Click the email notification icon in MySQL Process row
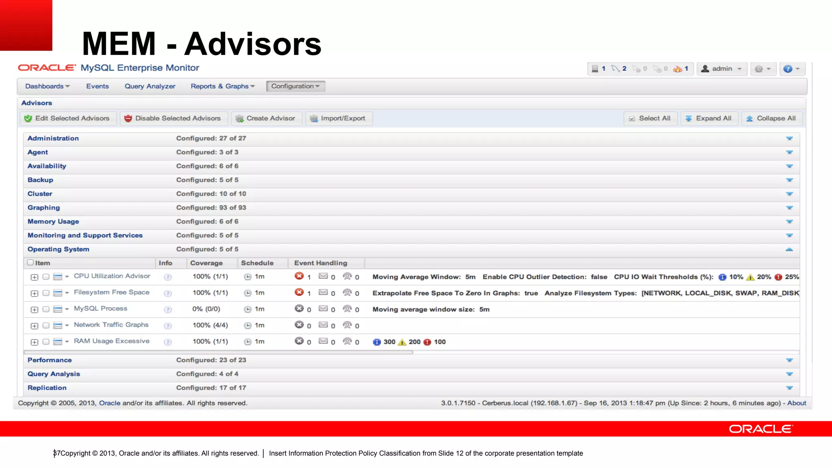Screen dimensions: 832x468 tap(323, 308)
